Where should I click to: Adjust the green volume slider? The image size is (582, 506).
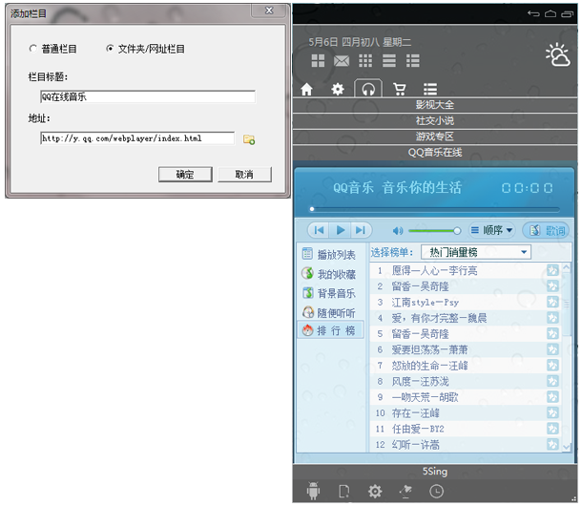tap(435, 231)
